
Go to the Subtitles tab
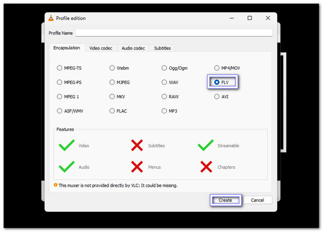(162, 48)
